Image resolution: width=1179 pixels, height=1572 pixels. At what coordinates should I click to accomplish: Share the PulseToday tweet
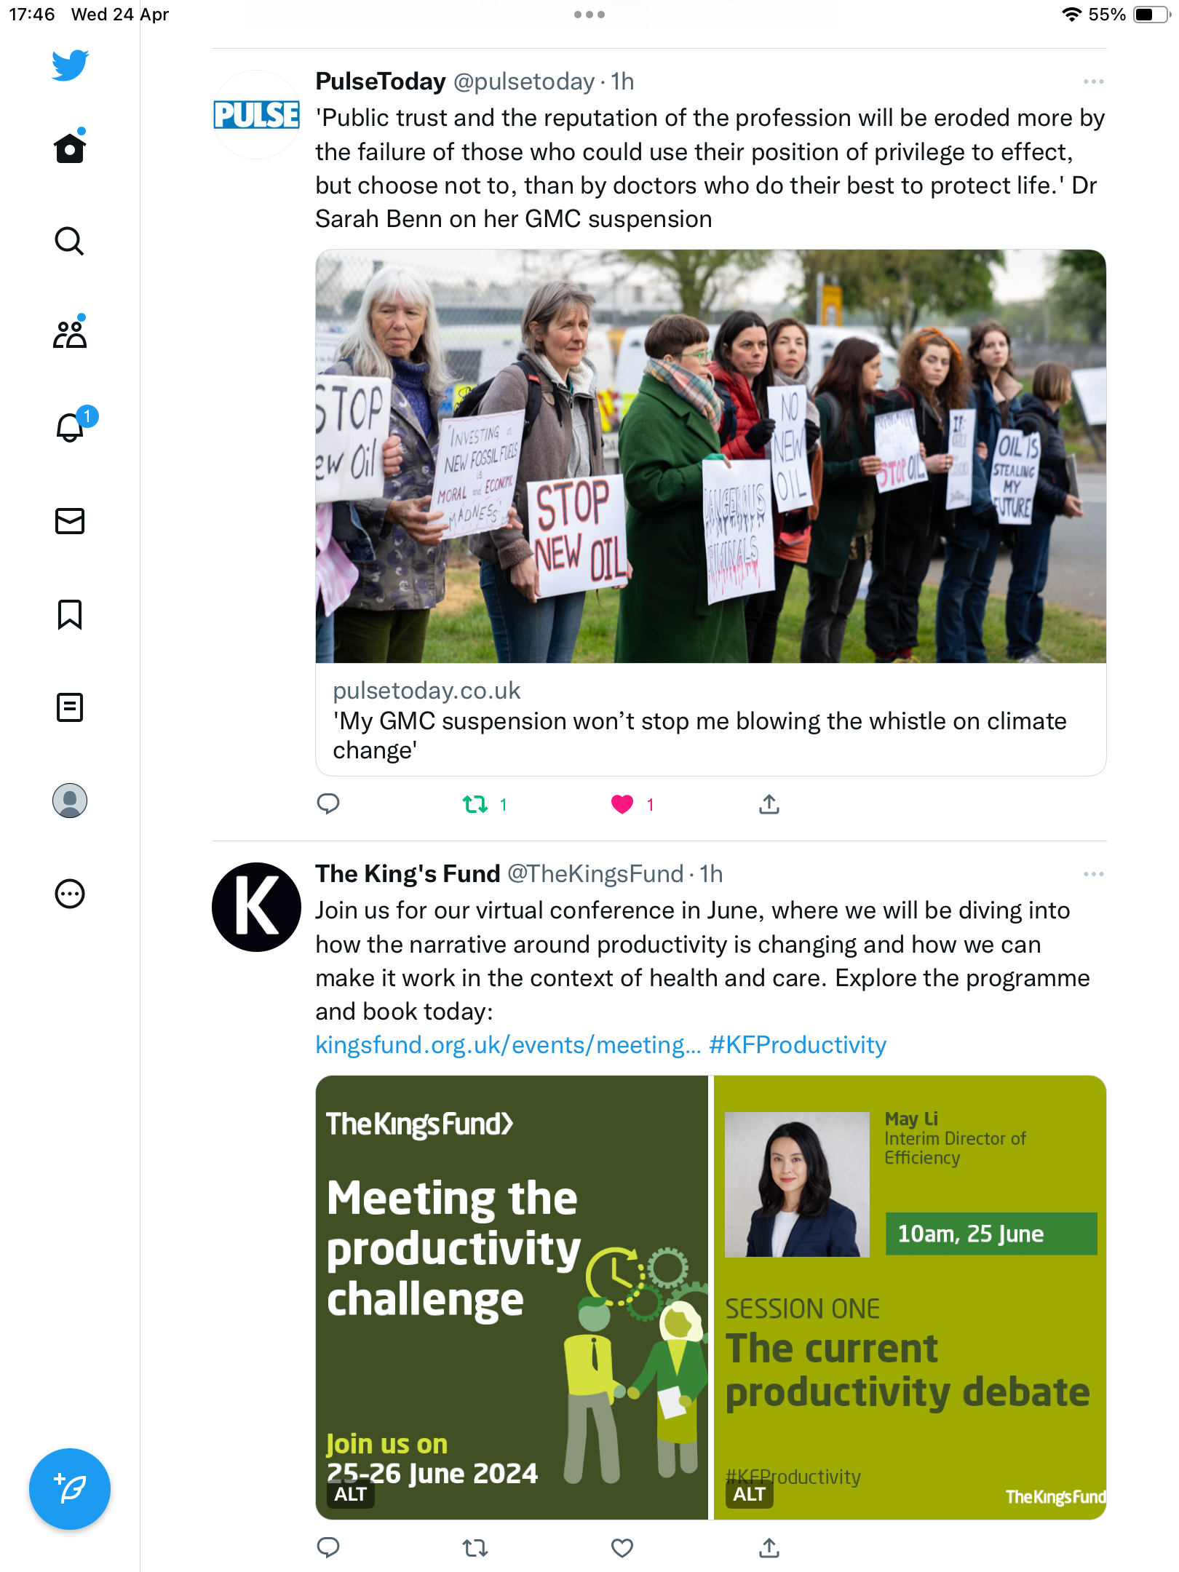tap(769, 804)
